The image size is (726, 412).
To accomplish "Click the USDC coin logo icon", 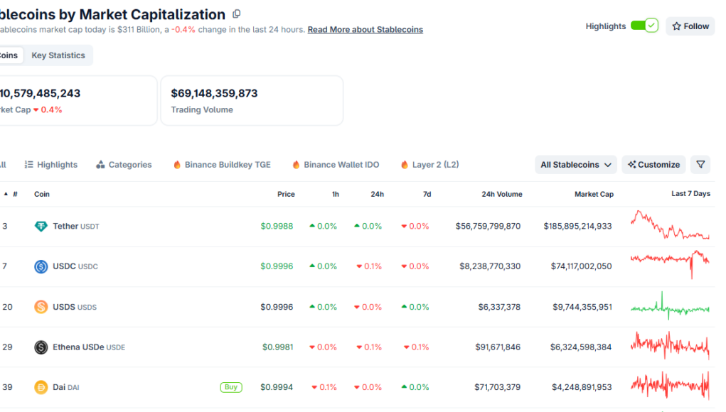I will (x=41, y=266).
